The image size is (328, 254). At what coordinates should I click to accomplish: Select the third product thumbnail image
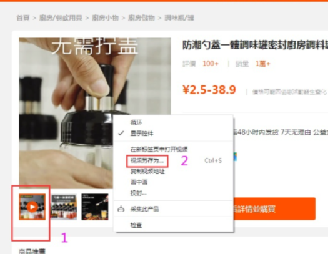[95, 207]
